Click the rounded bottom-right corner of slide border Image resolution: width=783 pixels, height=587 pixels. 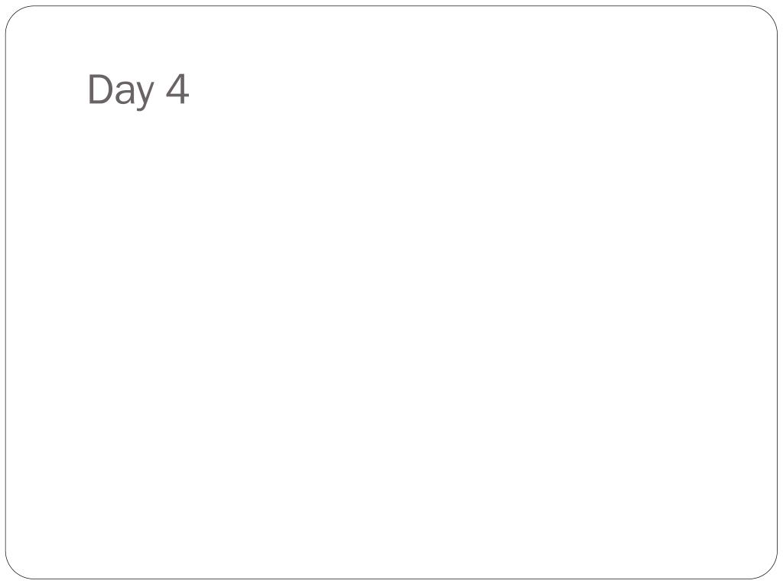click(x=768, y=569)
